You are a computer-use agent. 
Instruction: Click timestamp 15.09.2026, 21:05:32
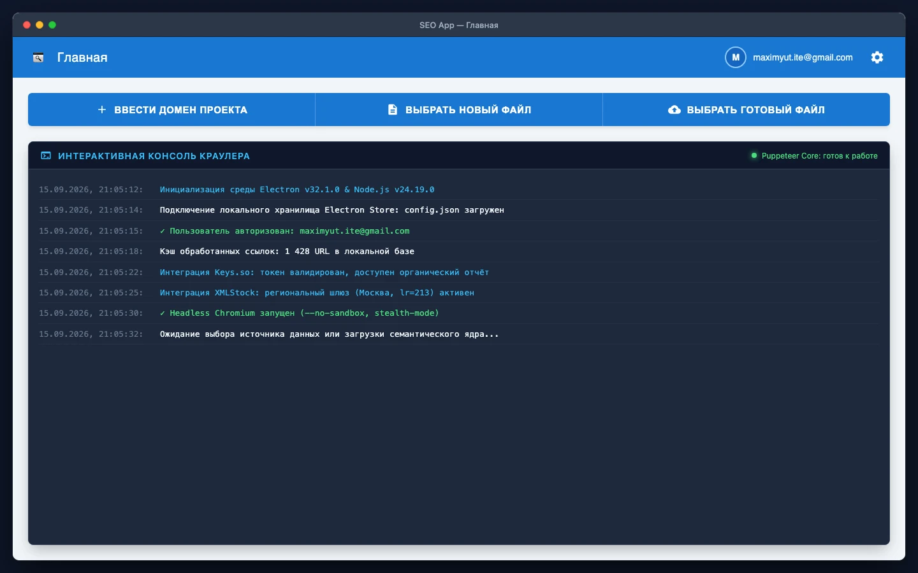pyautogui.click(x=91, y=334)
